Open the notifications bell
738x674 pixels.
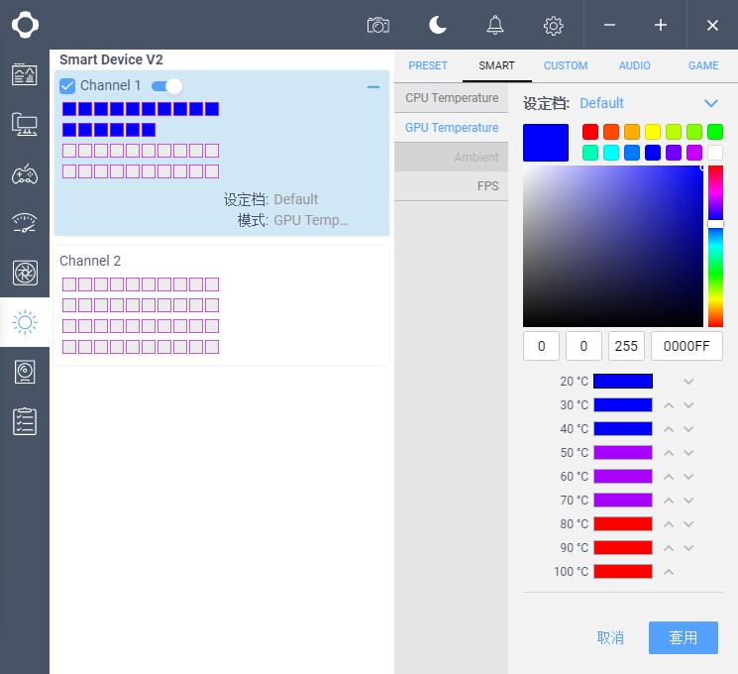(495, 25)
